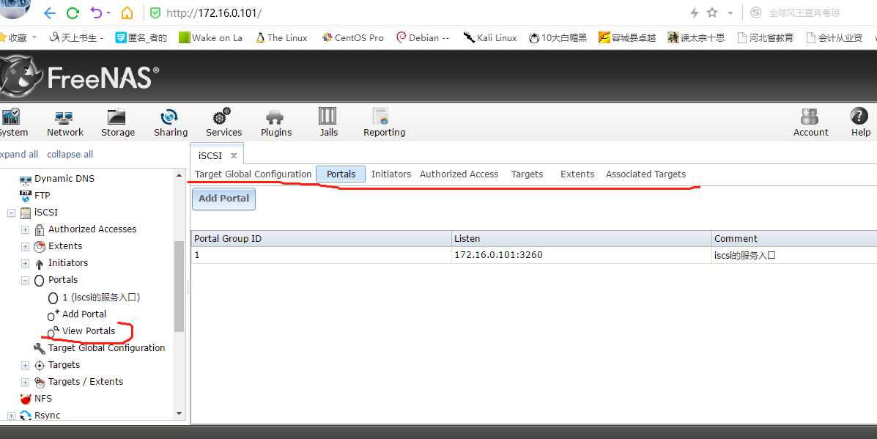The width and height of the screenshot is (877, 439).
Task: Collapse the iSCSI tree node
Action: 11,213
